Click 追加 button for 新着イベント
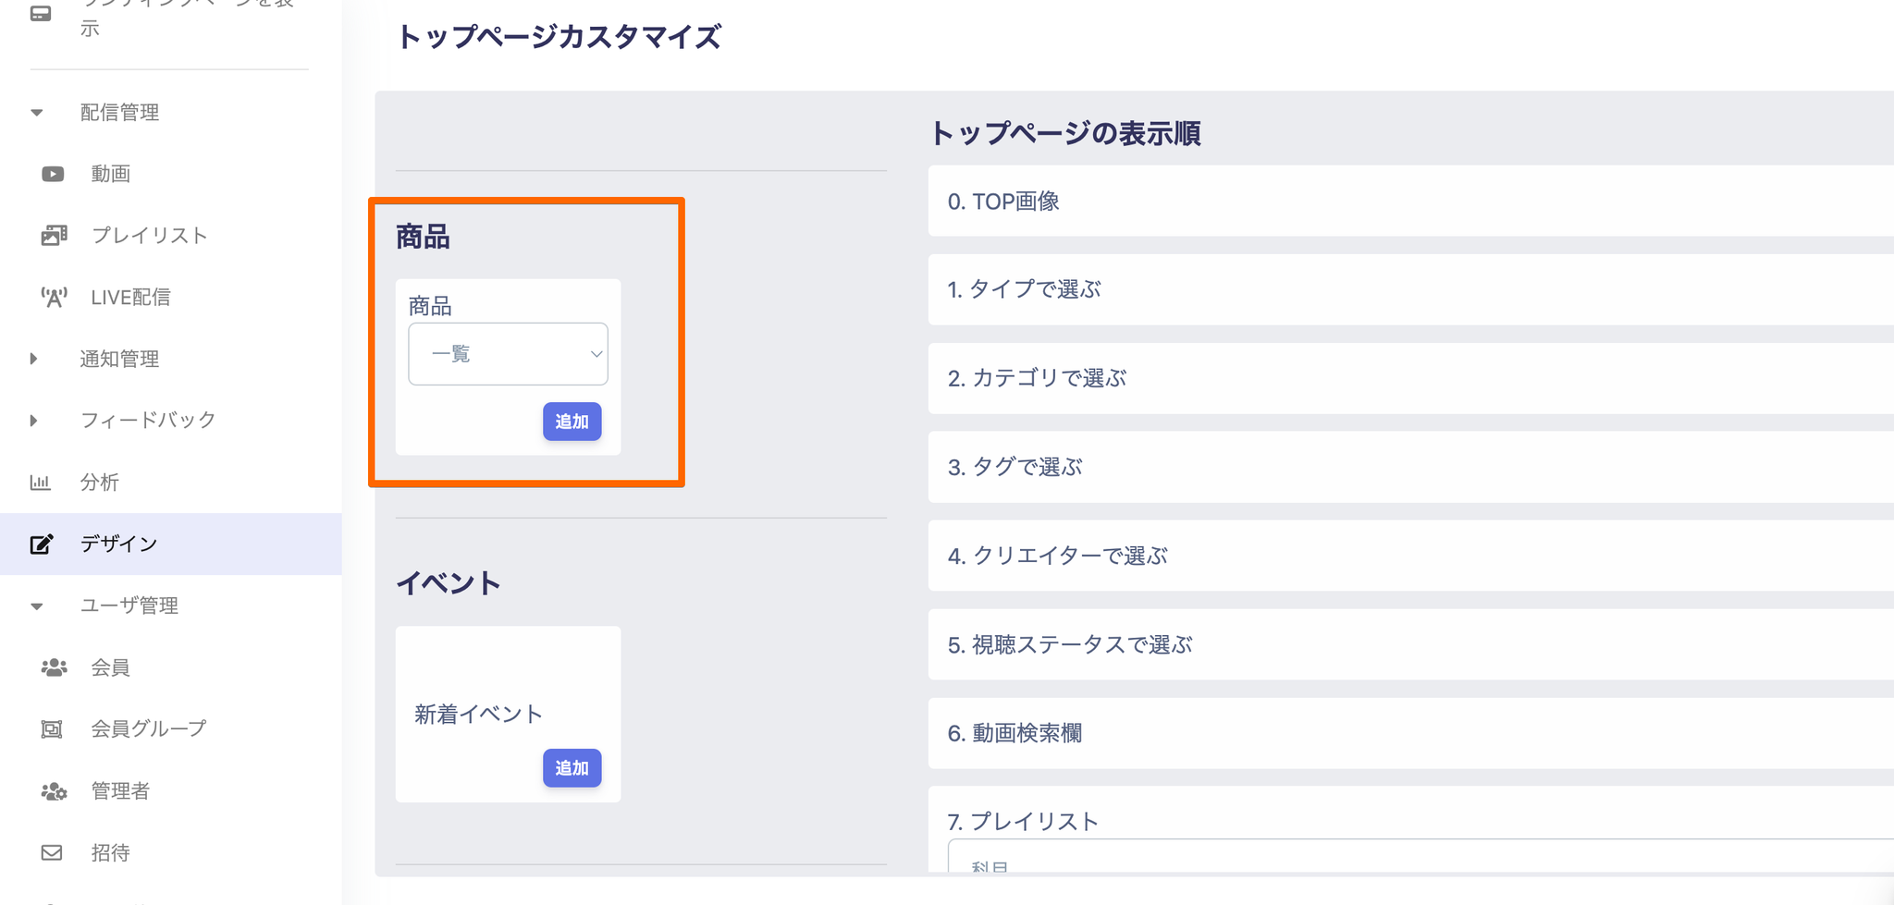 [x=572, y=768]
